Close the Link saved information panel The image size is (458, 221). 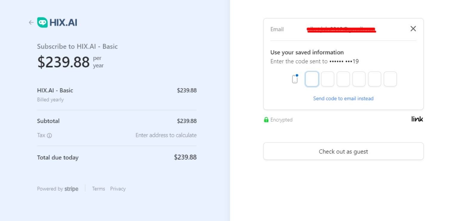coord(413,29)
